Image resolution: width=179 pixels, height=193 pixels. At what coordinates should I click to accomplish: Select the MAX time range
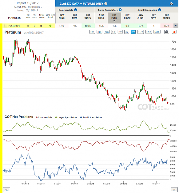click(157, 32)
